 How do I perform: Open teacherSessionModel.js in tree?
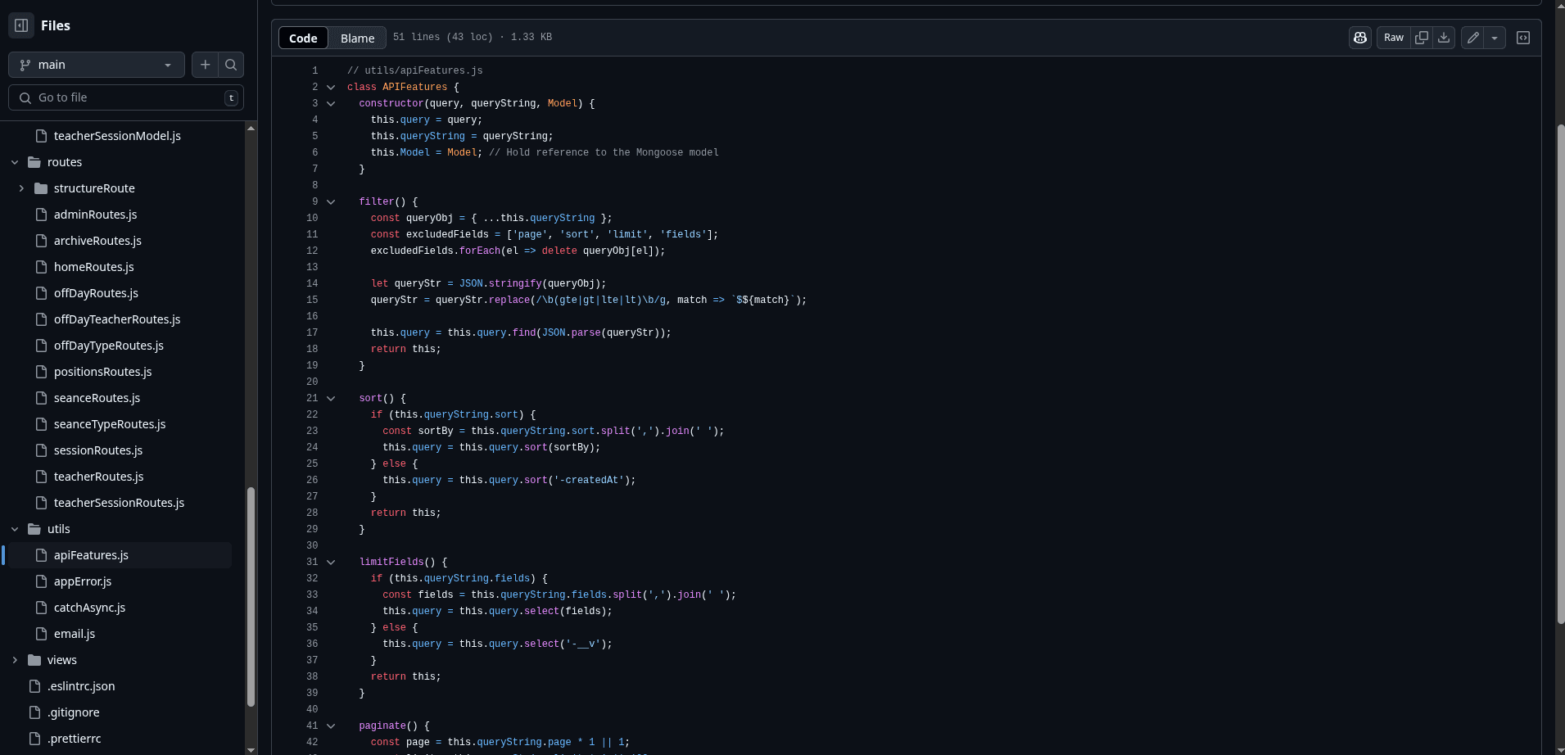pyautogui.click(x=117, y=136)
